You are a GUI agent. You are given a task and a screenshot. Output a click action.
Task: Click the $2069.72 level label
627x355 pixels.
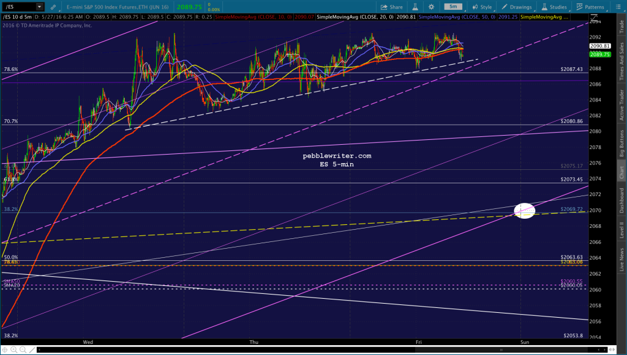pos(571,209)
